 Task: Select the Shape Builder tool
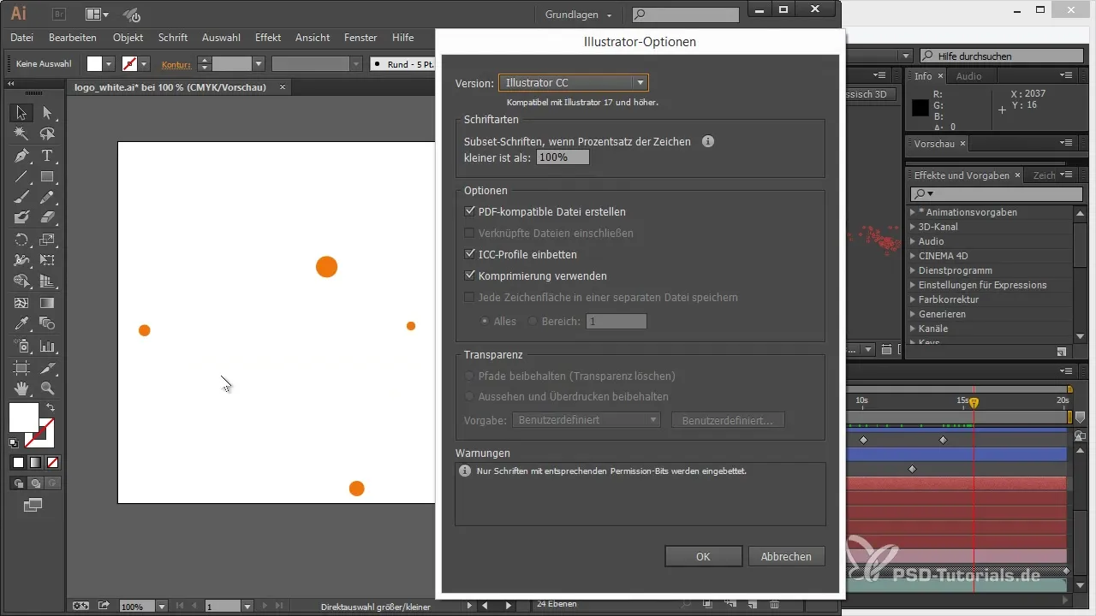coord(21,281)
